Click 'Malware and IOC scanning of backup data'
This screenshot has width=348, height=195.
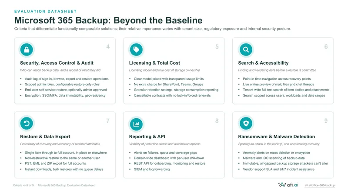pos(274,158)
